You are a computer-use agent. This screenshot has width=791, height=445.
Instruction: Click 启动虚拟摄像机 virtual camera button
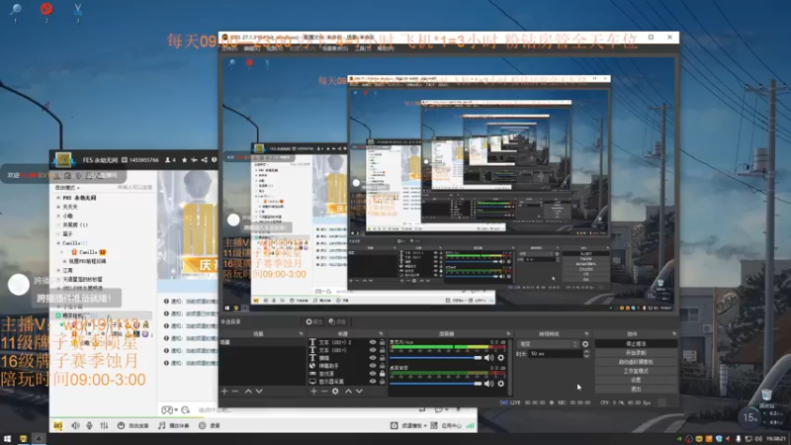tap(636, 362)
